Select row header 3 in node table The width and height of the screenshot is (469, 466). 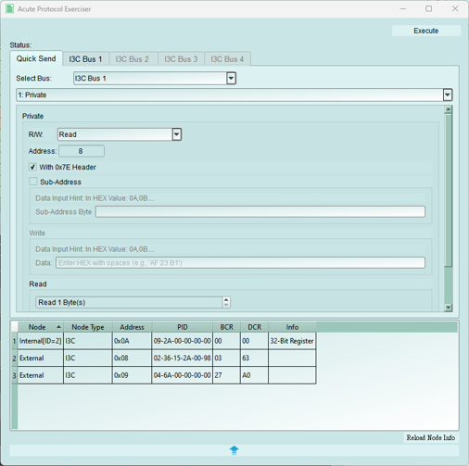14,375
